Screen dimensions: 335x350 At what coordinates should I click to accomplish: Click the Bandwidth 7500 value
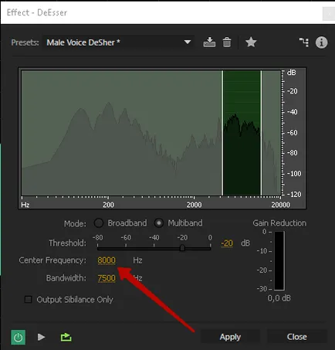(x=107, y=278)
